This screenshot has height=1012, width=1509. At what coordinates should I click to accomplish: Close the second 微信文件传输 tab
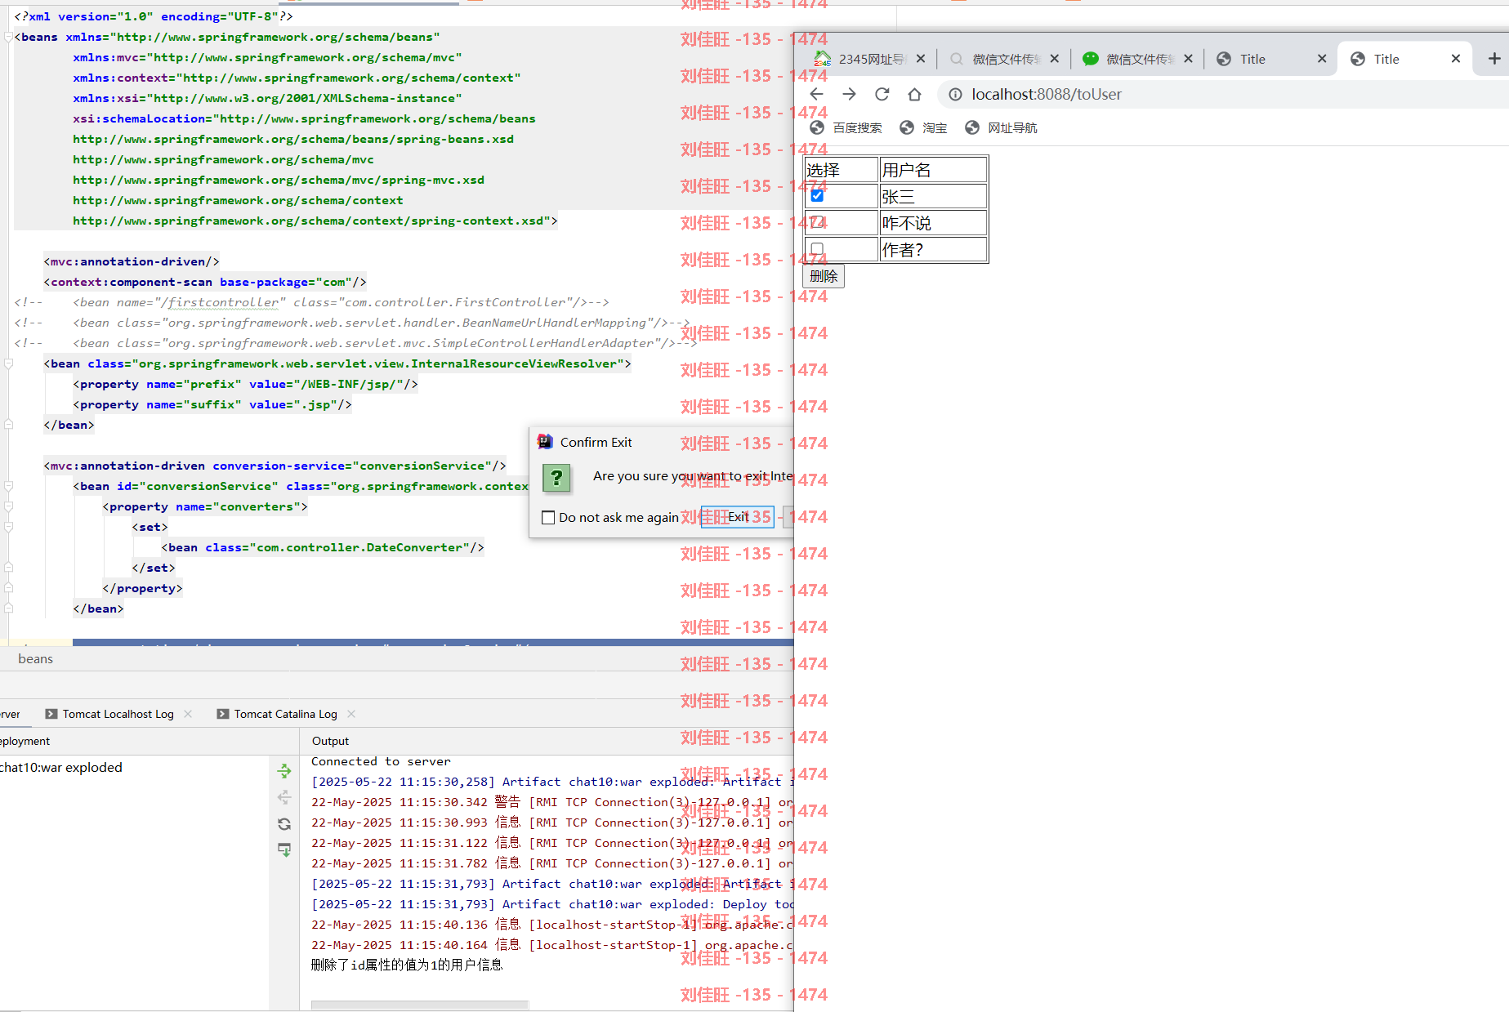1189,59
